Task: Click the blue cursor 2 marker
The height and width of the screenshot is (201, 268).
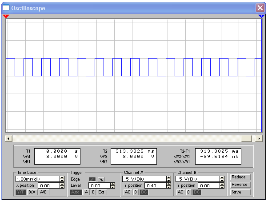Action: (x=261, y=16)
